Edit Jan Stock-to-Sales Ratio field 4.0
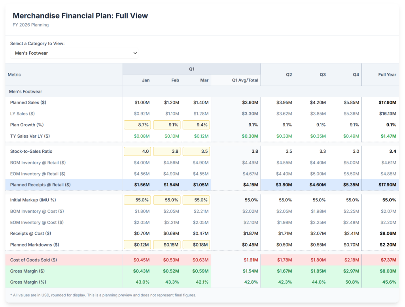This screenshot has width=405, height=307. coord(137,152)
